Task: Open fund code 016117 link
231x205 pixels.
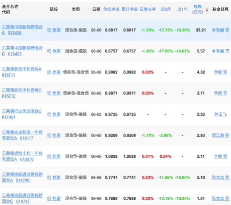Action: (x=27, y=138)
